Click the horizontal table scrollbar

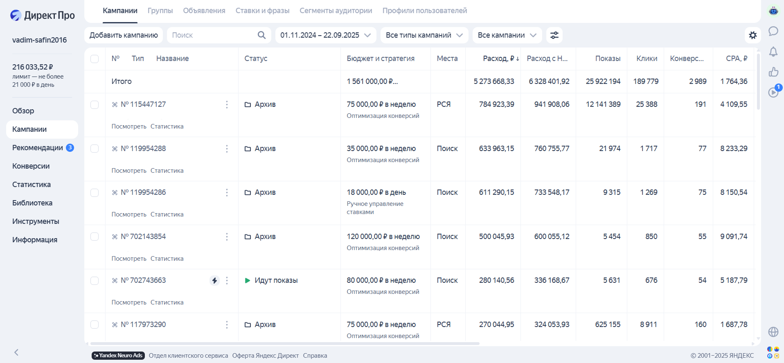pyautogui.click(x=285, y=343)
